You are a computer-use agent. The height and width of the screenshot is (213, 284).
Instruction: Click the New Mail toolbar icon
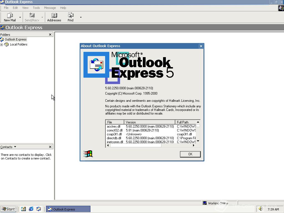point(10,17)
